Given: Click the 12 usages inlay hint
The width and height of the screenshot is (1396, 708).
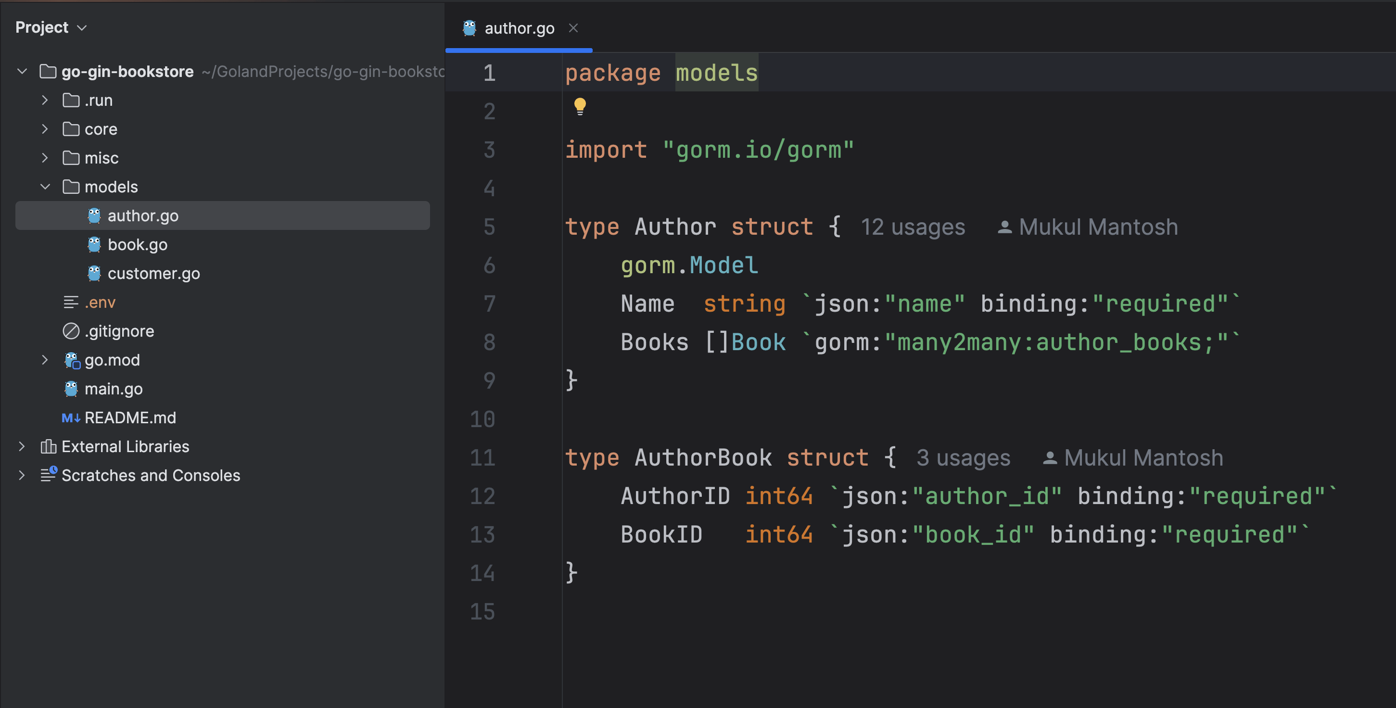Looking at the screenshot, I should [913, 227].
